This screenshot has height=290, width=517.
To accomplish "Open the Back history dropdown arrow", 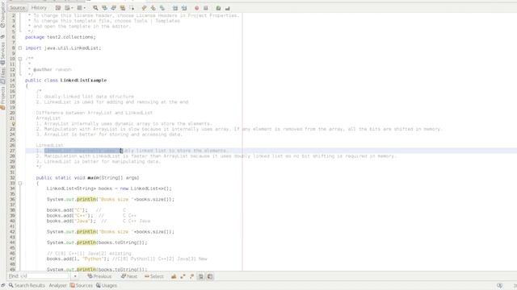I will coord(72,8).
